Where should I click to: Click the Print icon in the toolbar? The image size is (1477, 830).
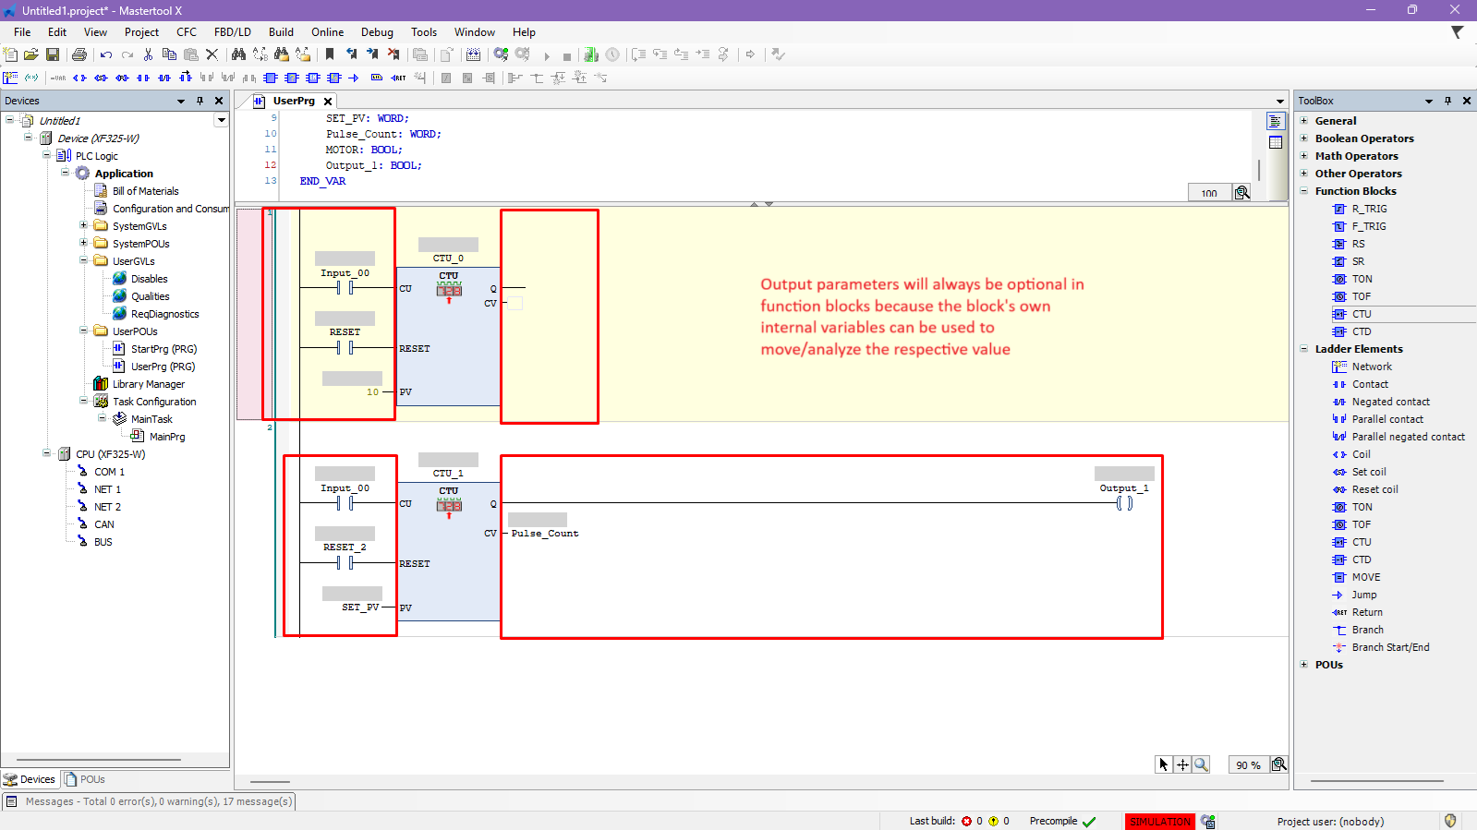coord(79,55)
